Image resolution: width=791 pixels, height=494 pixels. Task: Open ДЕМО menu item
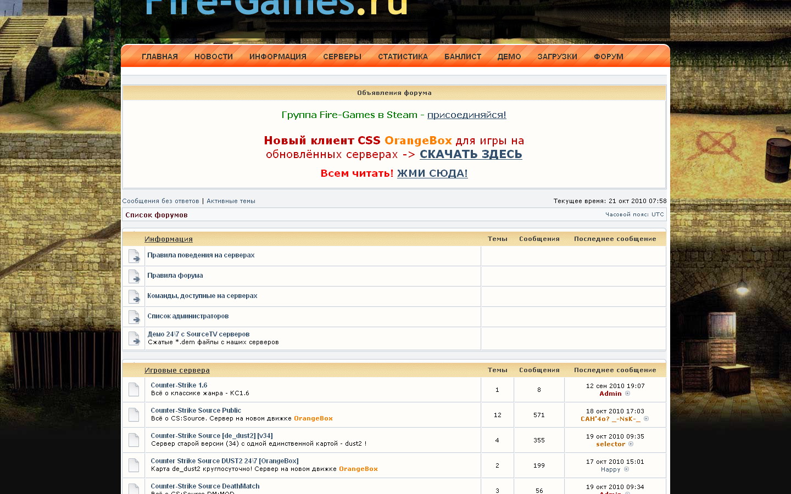(x=509, y=57)
